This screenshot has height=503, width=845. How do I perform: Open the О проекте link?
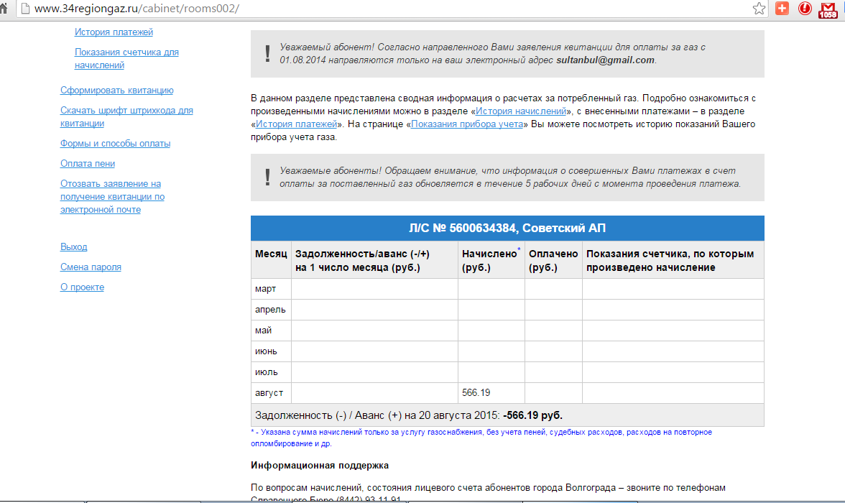tap(82, 287)
